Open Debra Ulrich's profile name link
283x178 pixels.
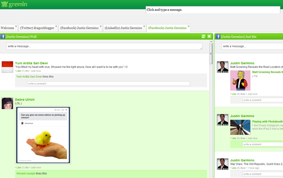pyautogui.click(x=25, y=100)
